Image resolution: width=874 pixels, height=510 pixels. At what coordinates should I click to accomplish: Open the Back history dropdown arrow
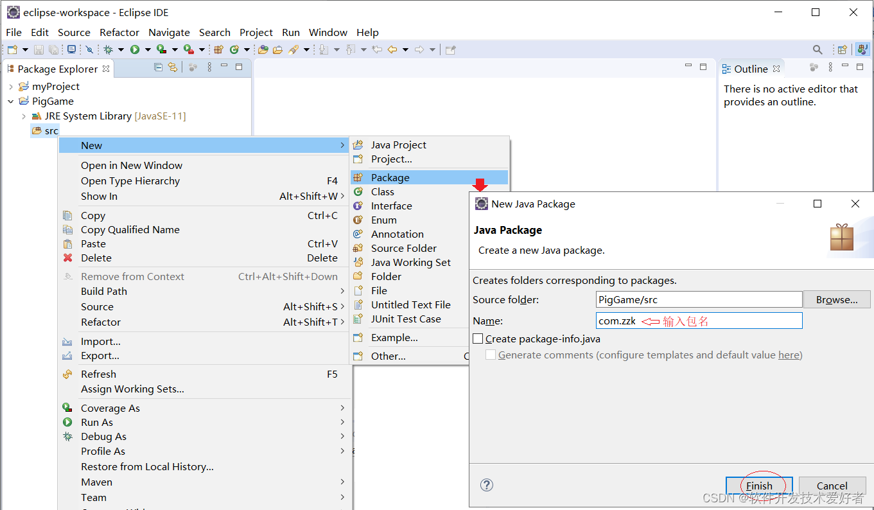point(405,49)
